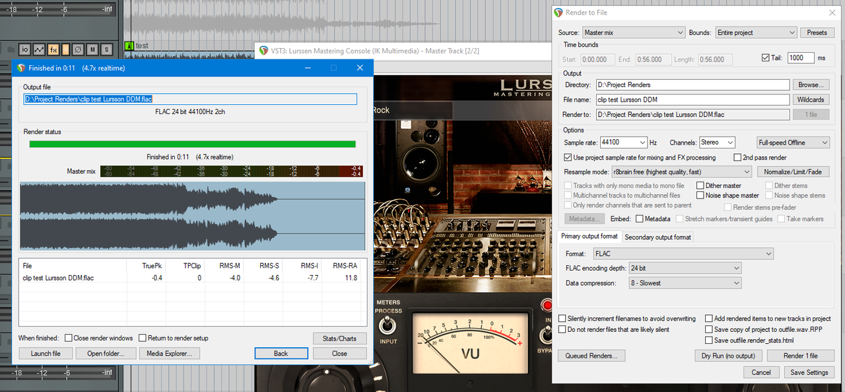The height and width of the screenshot is (392, 845).
Task: Click the Browse... button for the directory
Action: [811, 84]
